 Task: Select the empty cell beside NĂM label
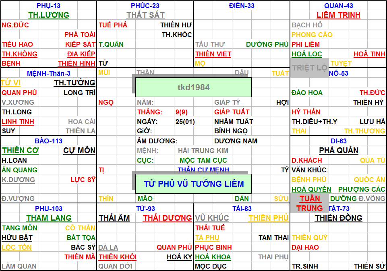pos(183,102)
